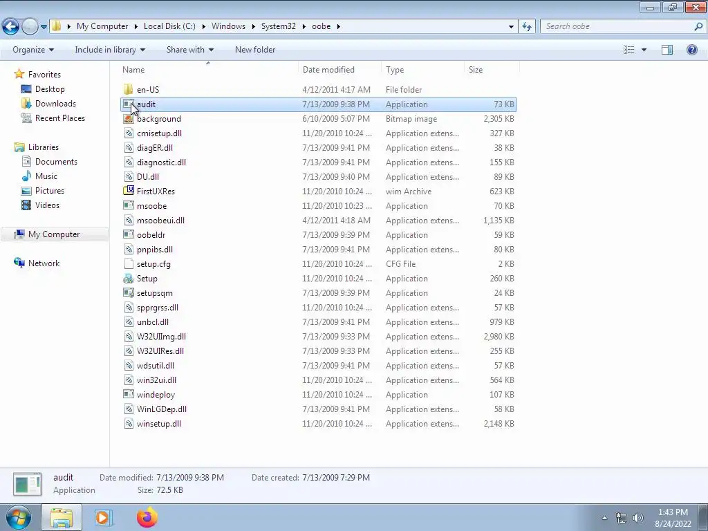Viewport: 708px width, 531px height.
Task: Select the diagnostic.dll file name
Action: click(x=161, y=162)
